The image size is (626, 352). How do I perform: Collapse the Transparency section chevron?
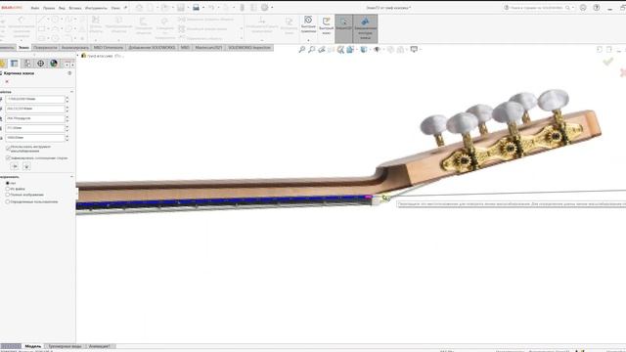click(71, 177)
